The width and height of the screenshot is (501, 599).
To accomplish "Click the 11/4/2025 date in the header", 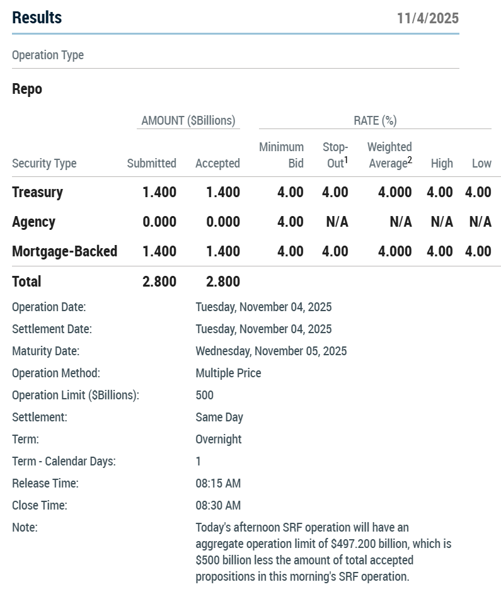I will tap(427, 18).
